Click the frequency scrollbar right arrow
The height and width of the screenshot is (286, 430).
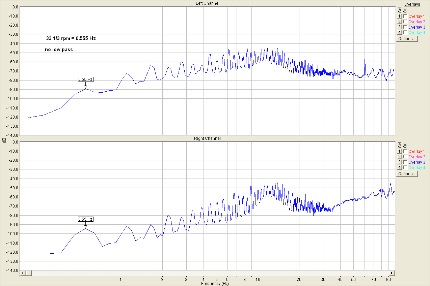392,273
